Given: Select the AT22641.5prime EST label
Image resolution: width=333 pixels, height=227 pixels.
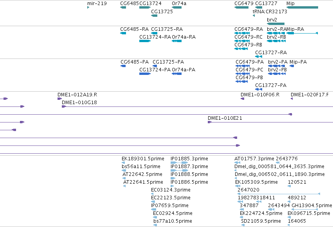Looking at the screenshot, I should coord(143,182).
